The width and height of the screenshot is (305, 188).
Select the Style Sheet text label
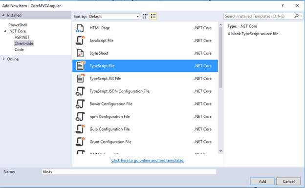click(x=99, y=53)
